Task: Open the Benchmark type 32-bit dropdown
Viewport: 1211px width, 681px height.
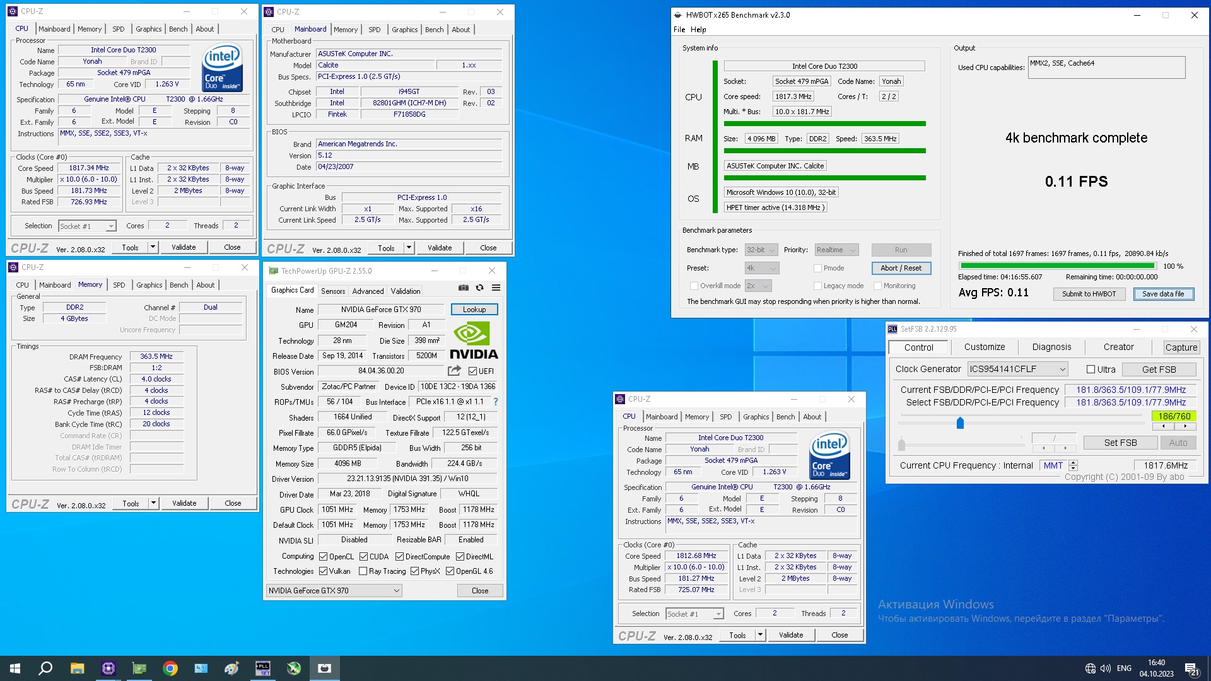Action: [x=761, y=250]
